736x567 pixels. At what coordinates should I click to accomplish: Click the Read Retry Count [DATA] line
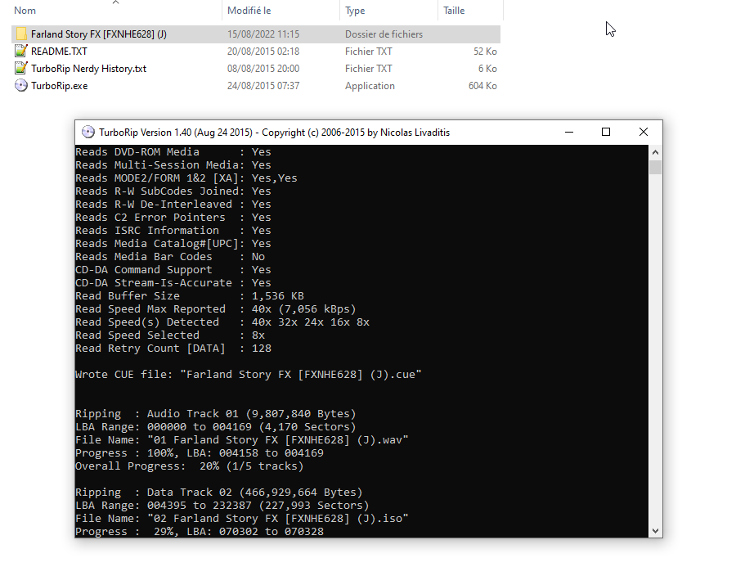(x=173, y=349)
